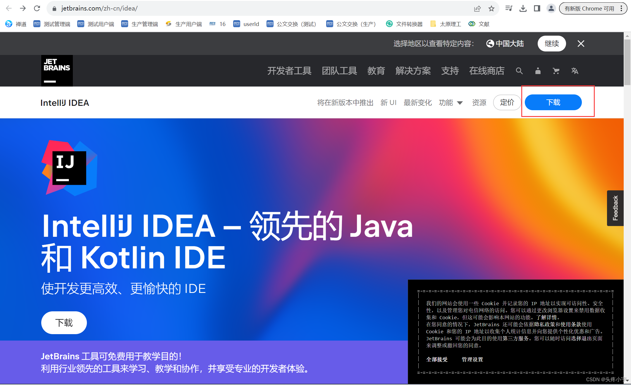Open the 公文交换 (测试) bookmark
Viewport: 631px width, 385px height.
[x=292, y=24]
